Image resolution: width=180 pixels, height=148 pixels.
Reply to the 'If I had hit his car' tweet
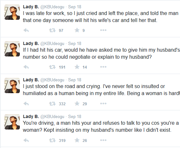tap(26, 67)
